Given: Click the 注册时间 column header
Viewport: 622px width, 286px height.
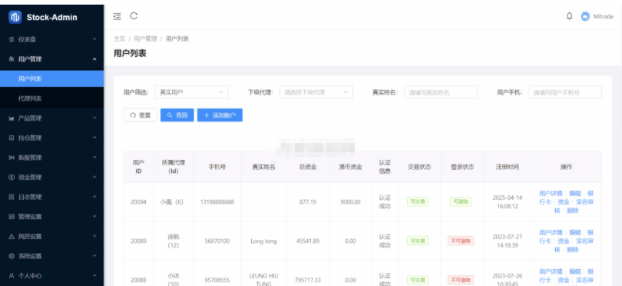Looking at the screenshot, I should [x=508, y=167].
